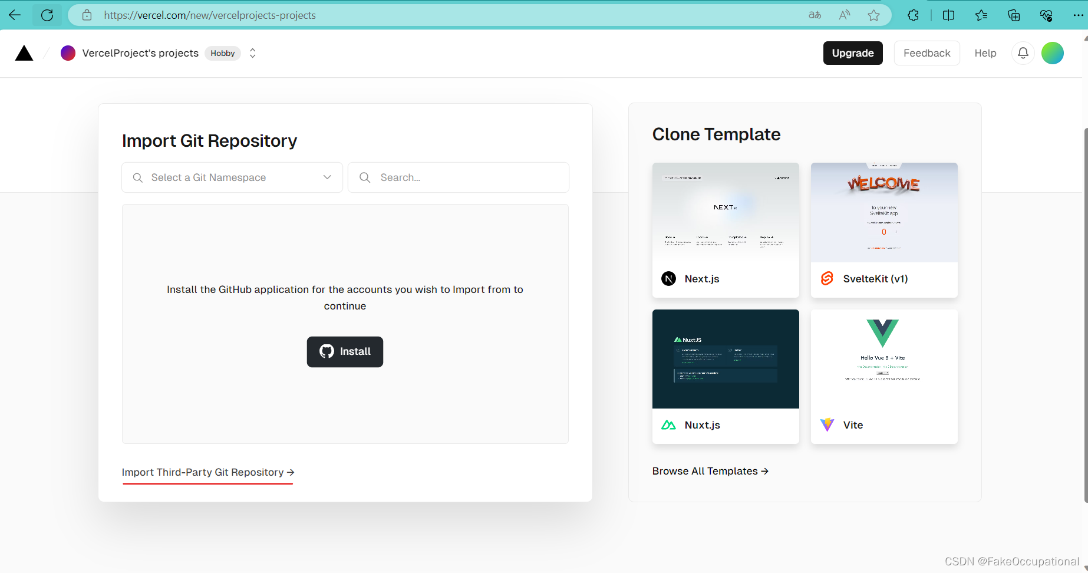The image size is (1088, 573).
Task: Click the GitHub Install button
Action: [x=345, y=351]
